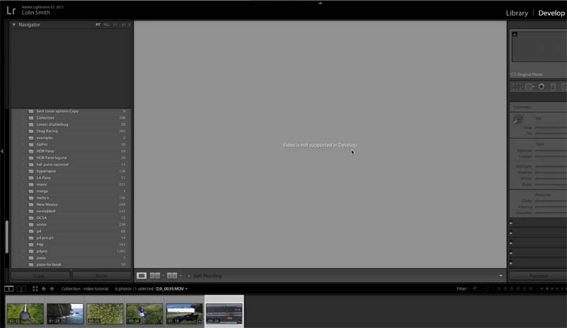567x328 pixels.
Task: Adjust the Temp slider
Action: tap(551, 127)
